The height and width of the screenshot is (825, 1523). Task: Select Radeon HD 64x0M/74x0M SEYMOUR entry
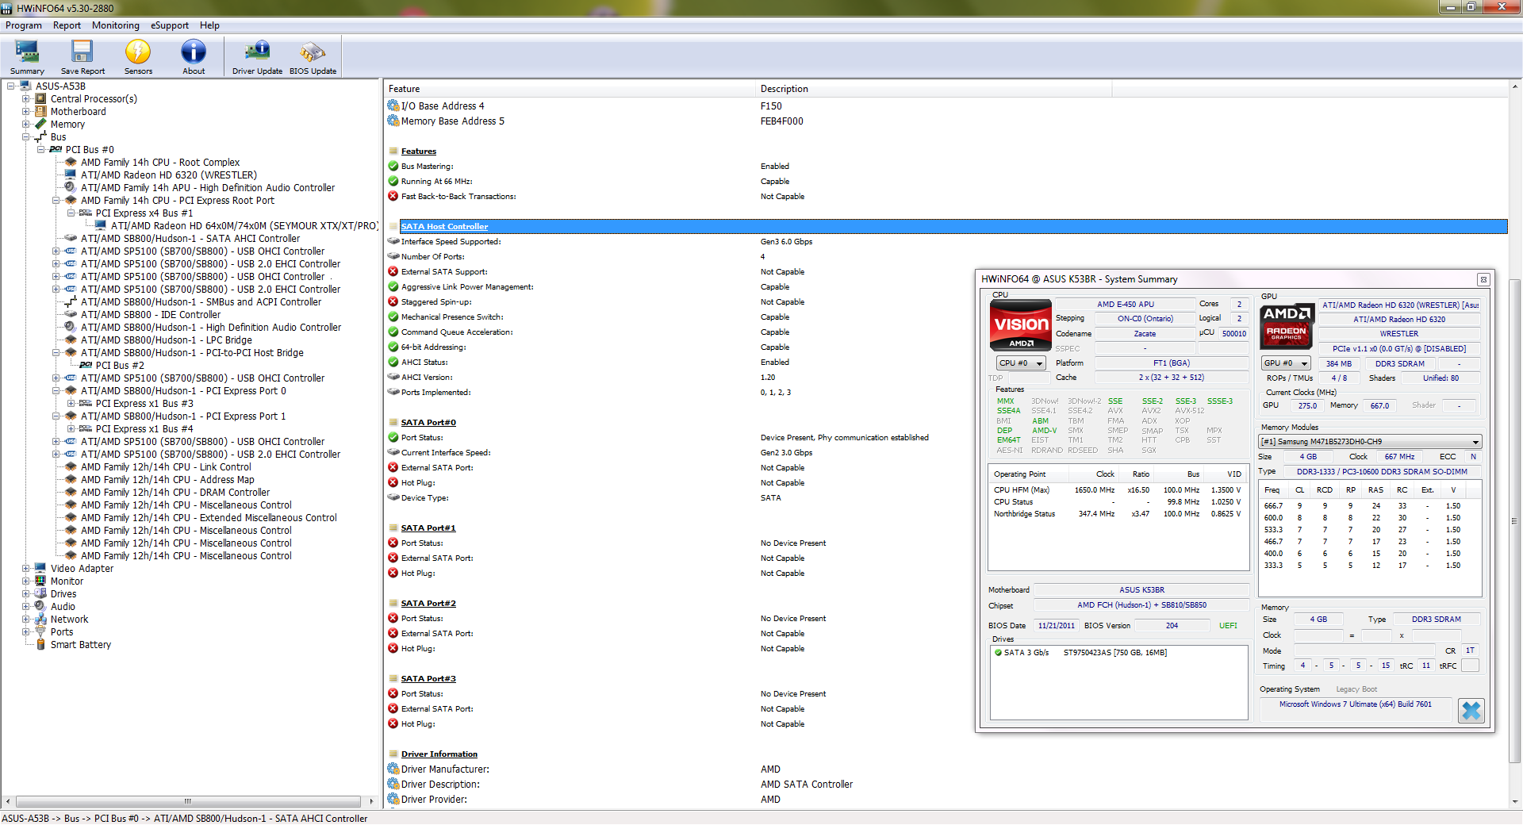tap(244, 226)
